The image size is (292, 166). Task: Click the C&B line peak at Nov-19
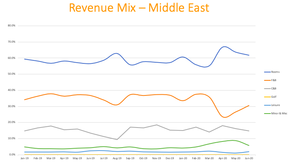point(157,125)
